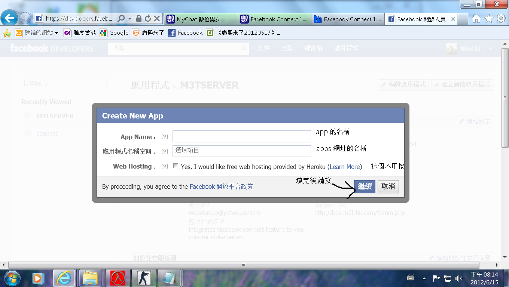Click the 繼續 button
Screen dimensions: 509x287
pyautogui.click(x=365, y=186)
